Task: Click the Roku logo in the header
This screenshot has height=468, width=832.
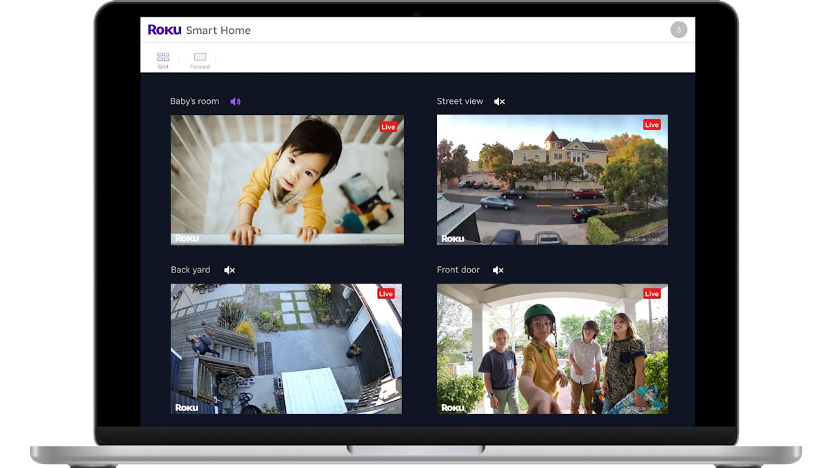Action: pos(164,30)
